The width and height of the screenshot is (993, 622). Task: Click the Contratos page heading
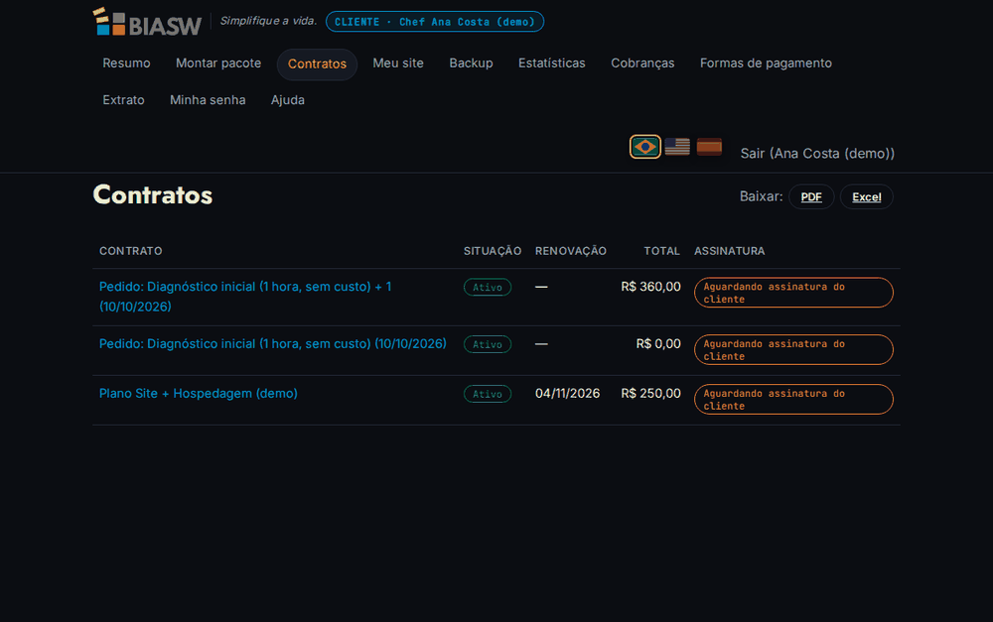tap(153, 194)
